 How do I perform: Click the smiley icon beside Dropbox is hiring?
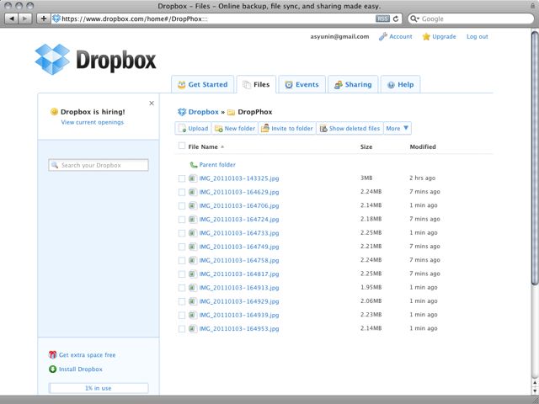click(54, 112)
